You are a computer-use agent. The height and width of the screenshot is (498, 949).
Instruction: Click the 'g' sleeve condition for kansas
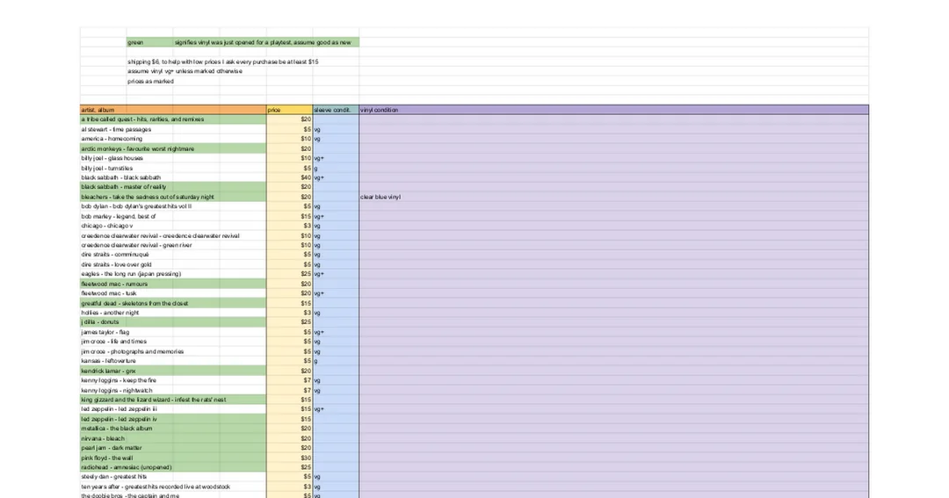[x=336, y=361]
